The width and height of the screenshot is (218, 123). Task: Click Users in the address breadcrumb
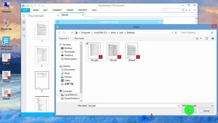click(x=113, y=33)
